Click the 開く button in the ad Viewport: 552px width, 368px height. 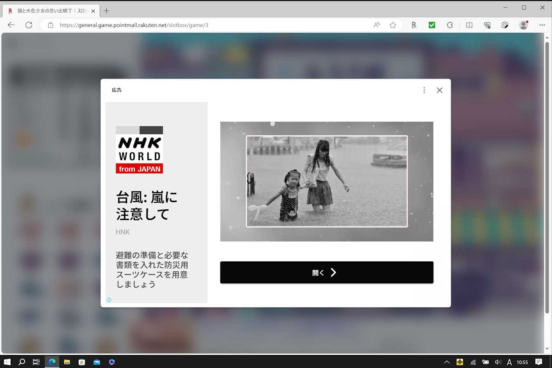(x=326, y=272)
